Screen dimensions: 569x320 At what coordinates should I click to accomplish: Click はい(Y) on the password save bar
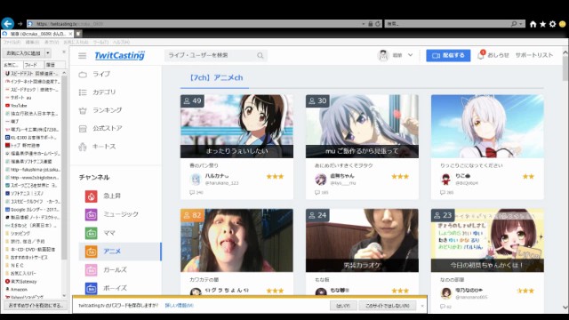343,306
